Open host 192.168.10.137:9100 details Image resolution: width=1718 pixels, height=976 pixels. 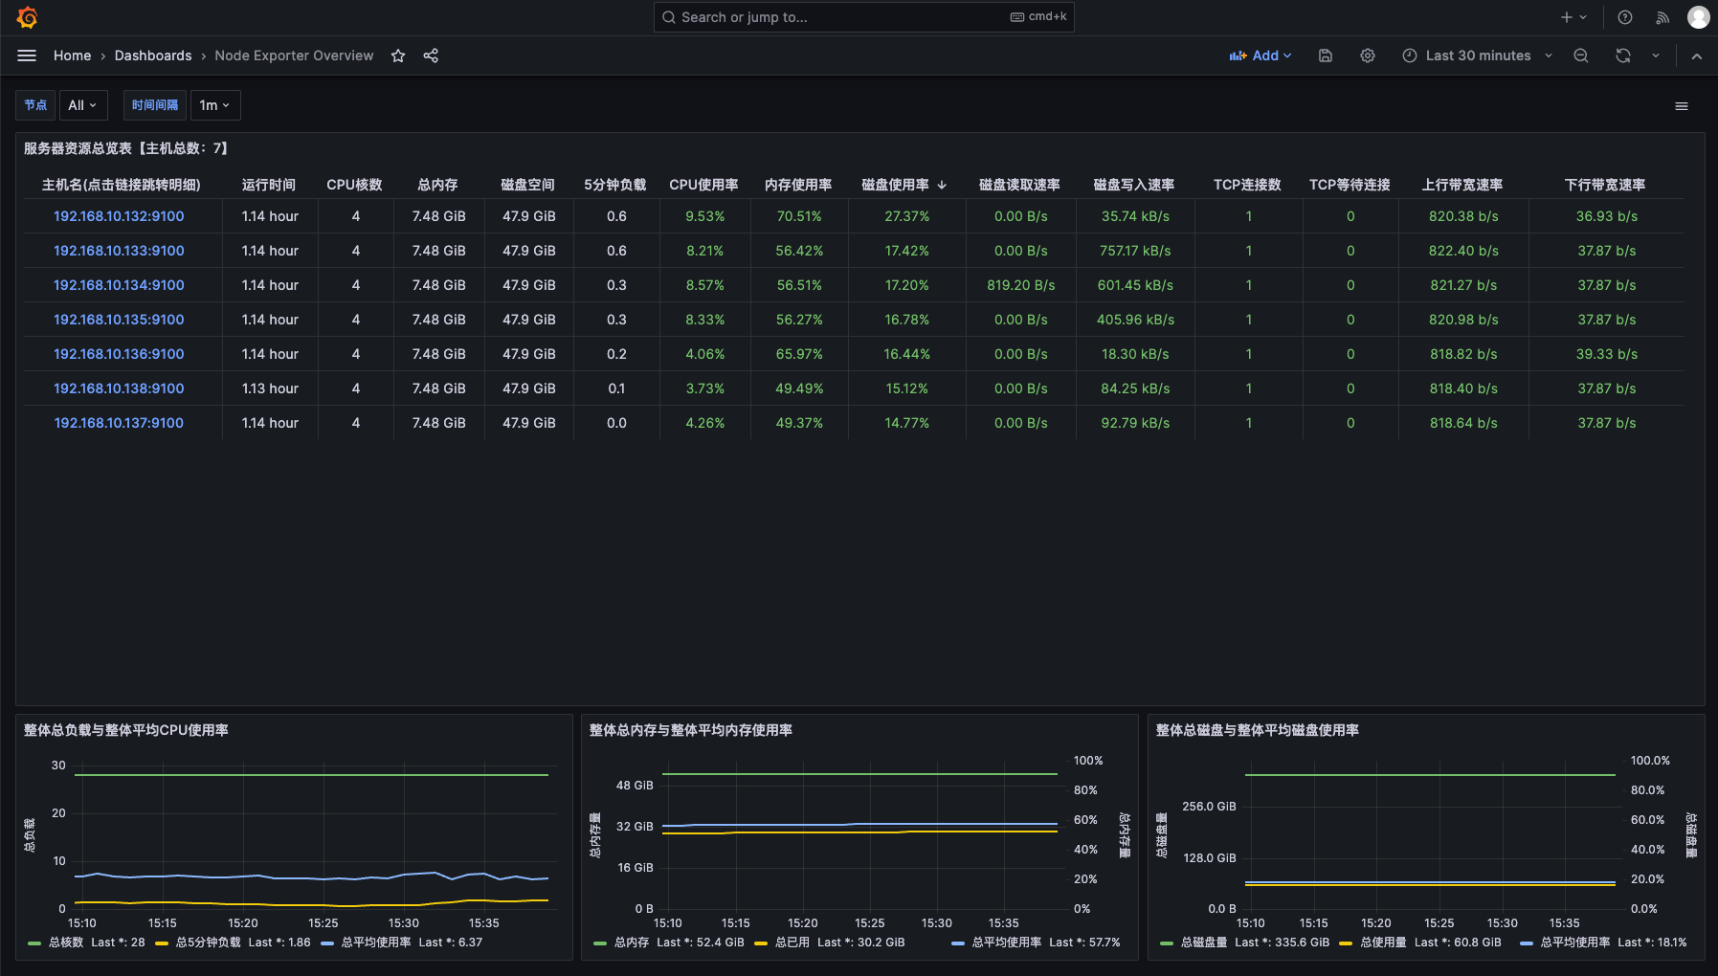119,423
